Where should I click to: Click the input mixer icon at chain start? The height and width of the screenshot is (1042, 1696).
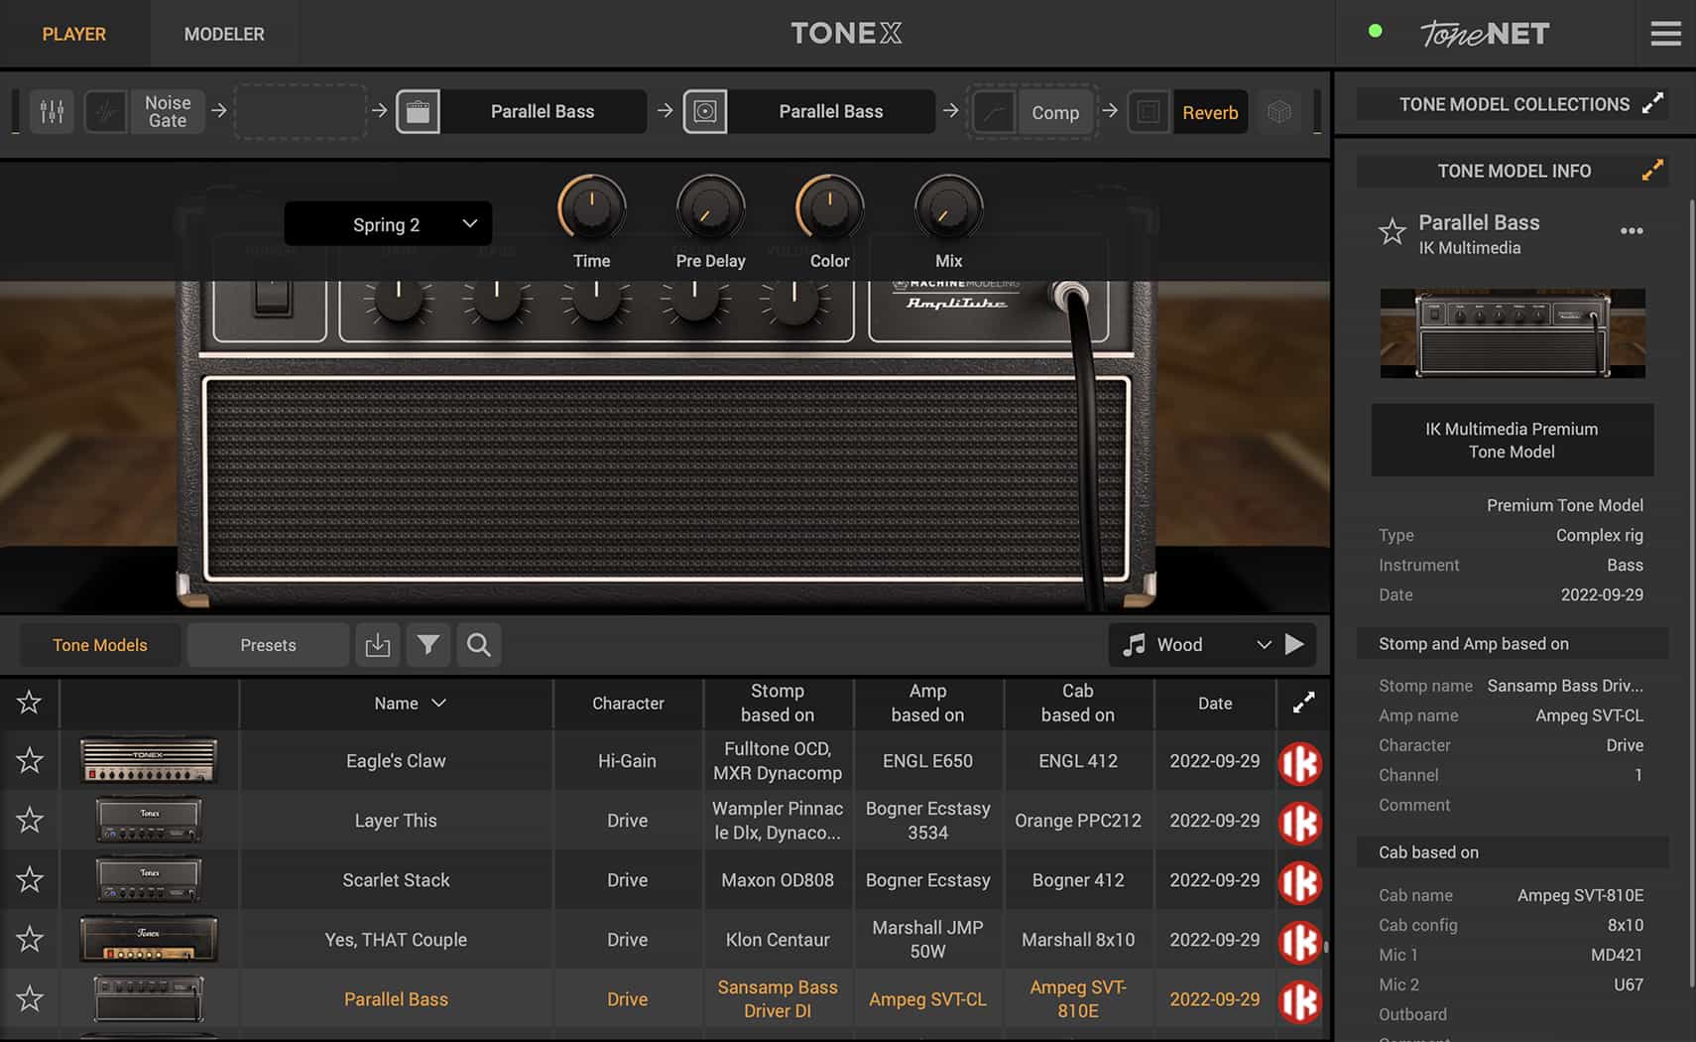tap(52, 111)
